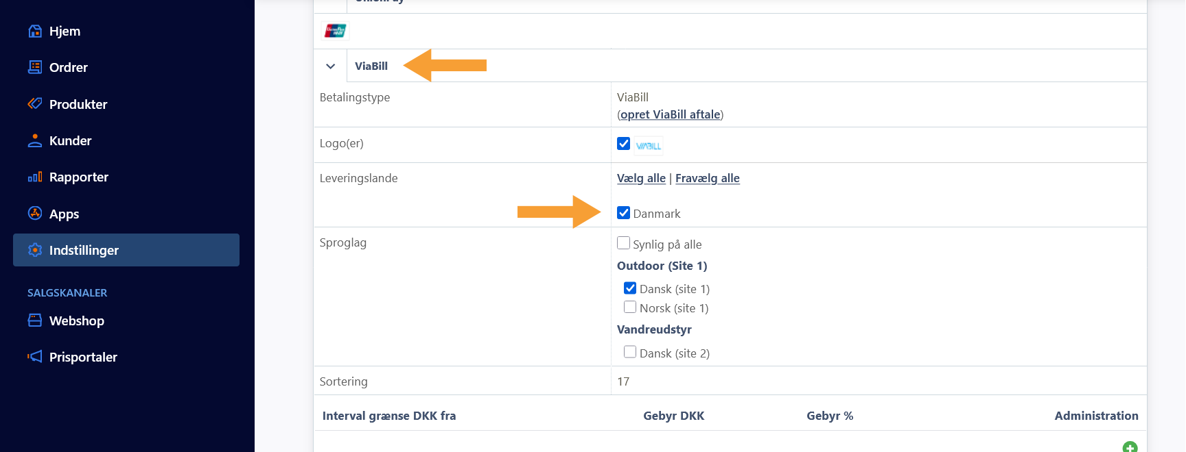Screen dimensions: 1186x452
Task: Click the Hjem house icon in sidebar
Action: pos(34,31)
